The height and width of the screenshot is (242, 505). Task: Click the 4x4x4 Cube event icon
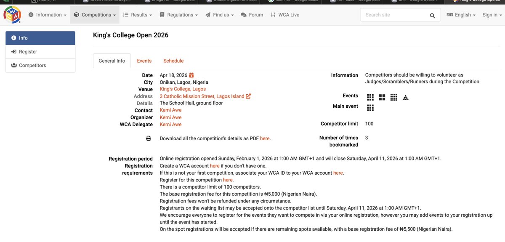394,98
